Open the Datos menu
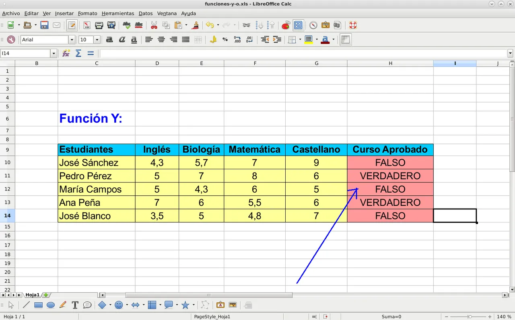The image size is (515, 320). tap(145, 13)
